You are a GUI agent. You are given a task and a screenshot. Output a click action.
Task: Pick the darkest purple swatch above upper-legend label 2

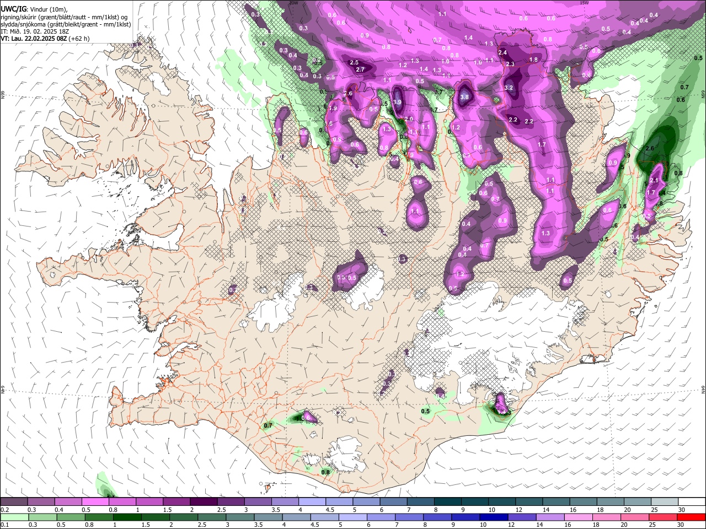pos(203,501)
